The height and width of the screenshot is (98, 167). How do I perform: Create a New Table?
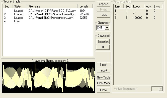point(103,77)
